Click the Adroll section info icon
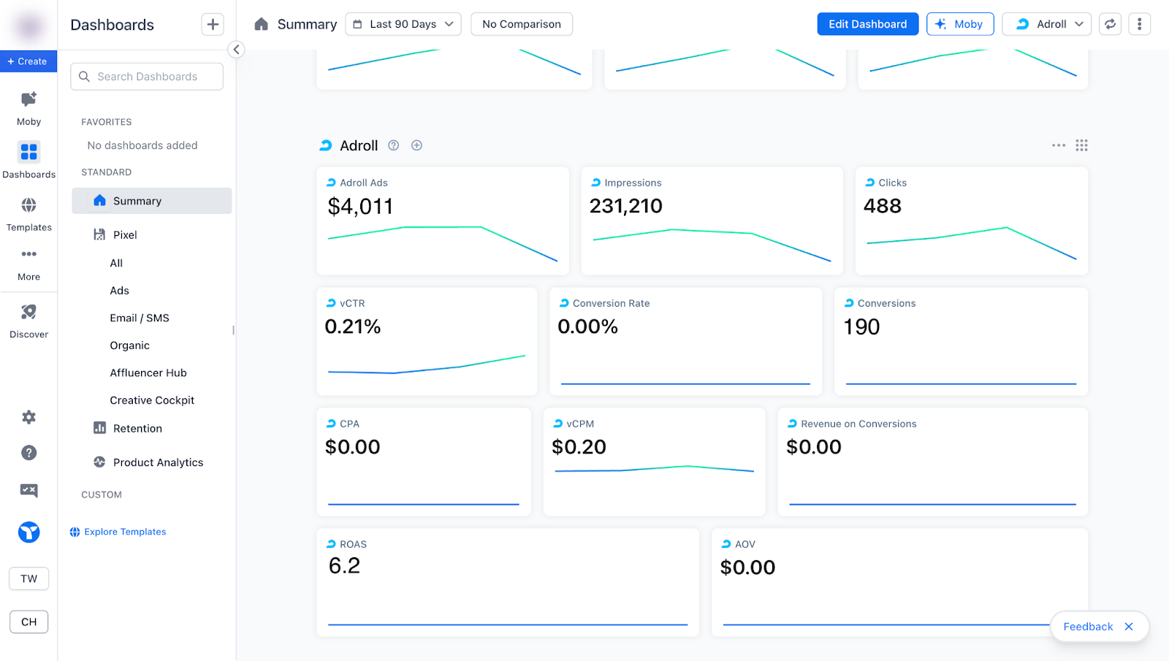This screenshot has width=1169, height=661. pyautogui.click(x=394, y=145)
